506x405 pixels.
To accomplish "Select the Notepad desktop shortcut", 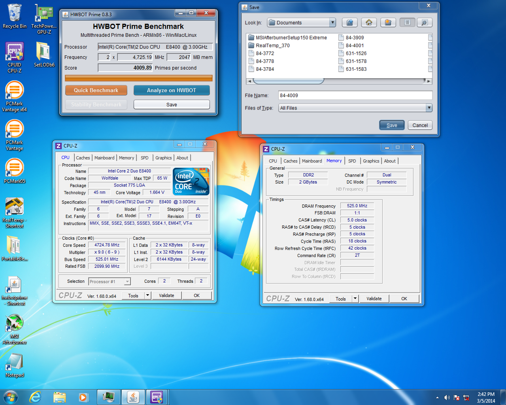I will pyautogui.click(x=15, y=365).
